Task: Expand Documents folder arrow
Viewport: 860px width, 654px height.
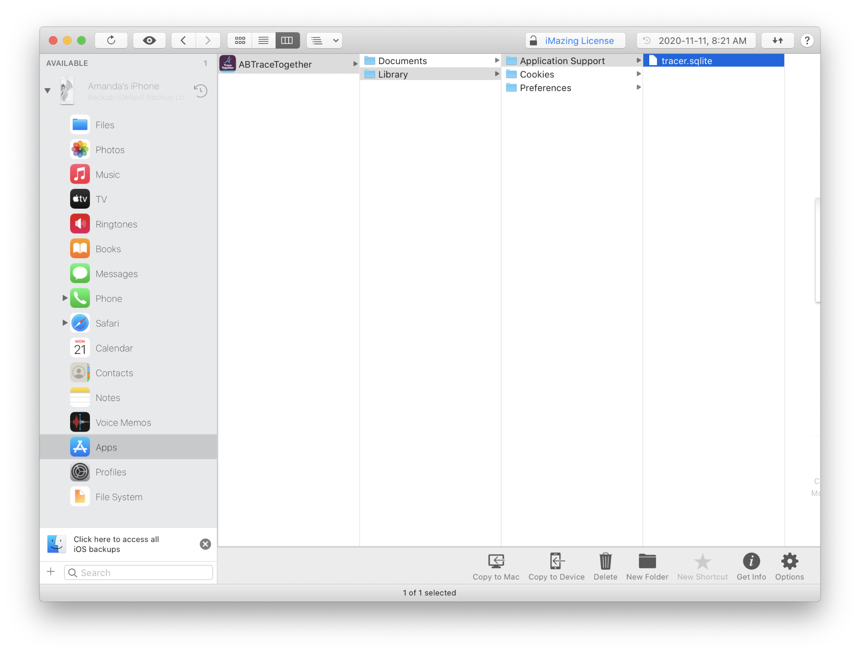Action: 497,60
